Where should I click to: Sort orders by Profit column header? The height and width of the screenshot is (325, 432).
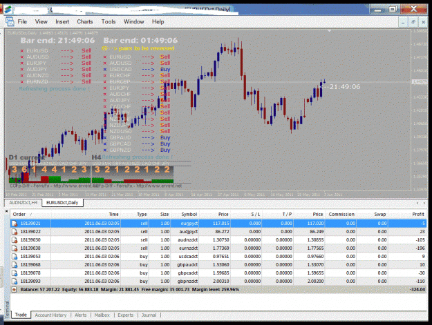(x=407, y=214)
